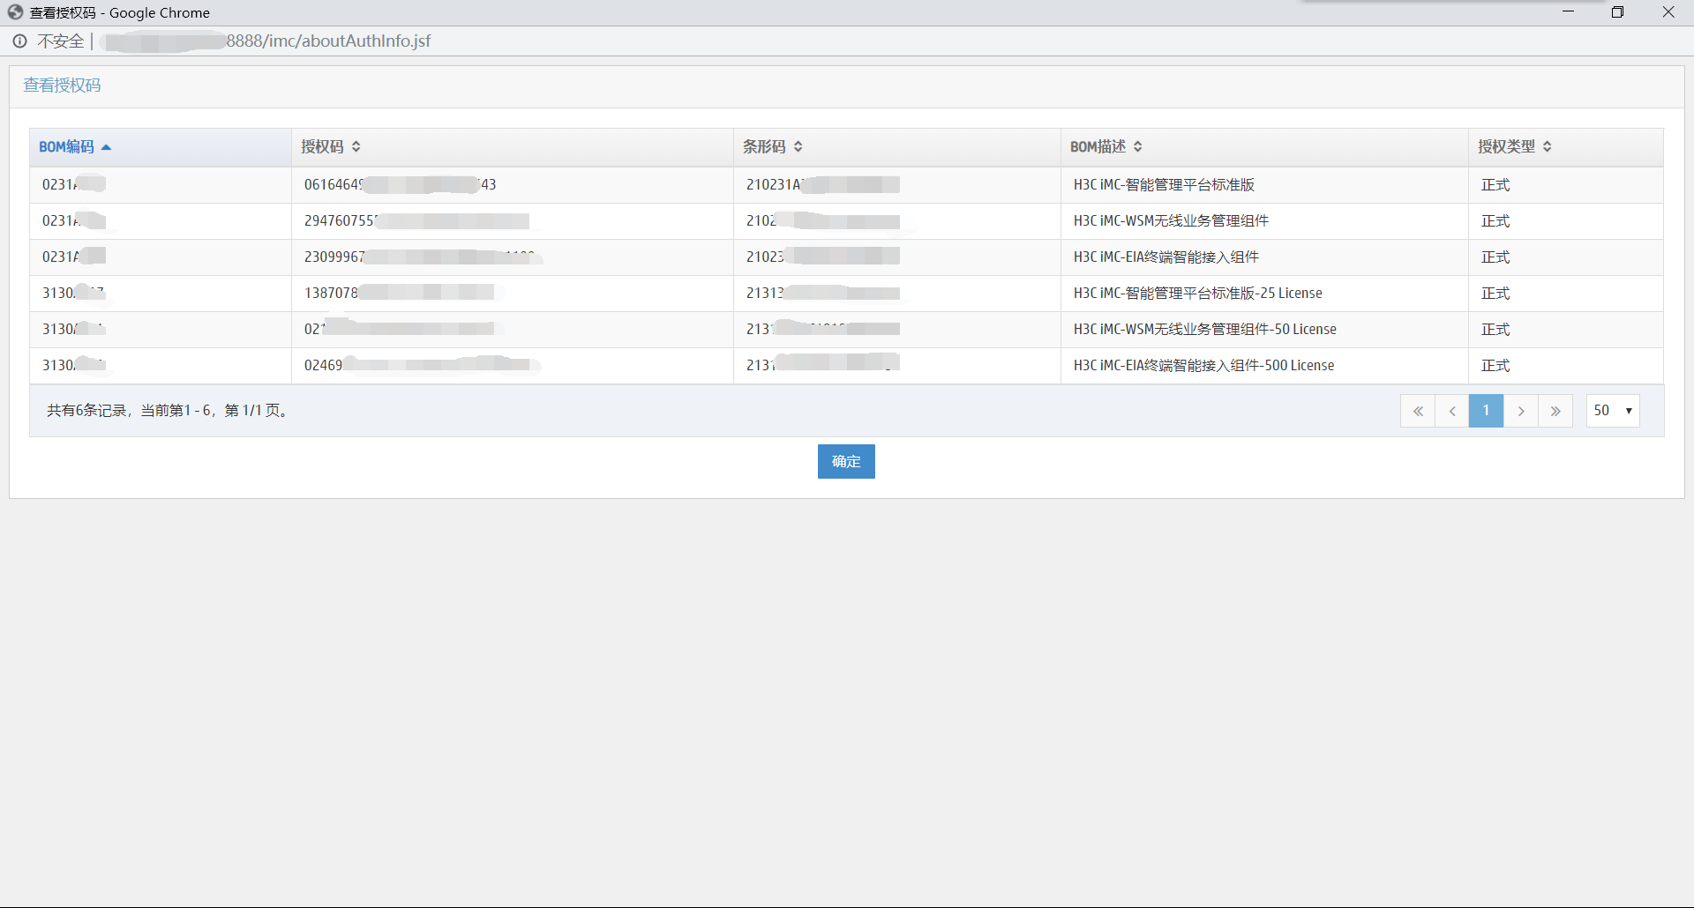Click the BOM描述 column header label
Image resolution: width=1694 pixels, height=908 pixels.
click(x=1098, y=147)
